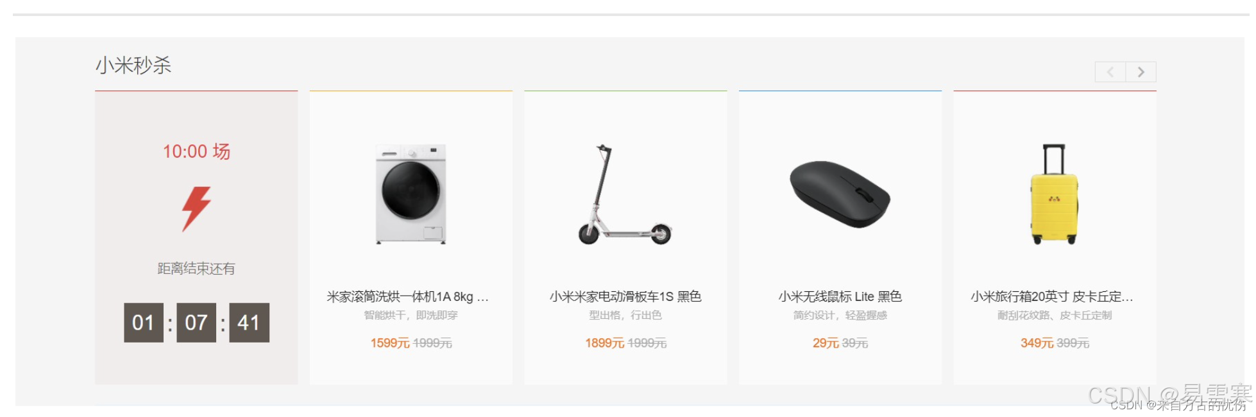Screen dimensions: 1256x417
Task: Click the 1899元 scooter price
Action: (x=604, y=343)
